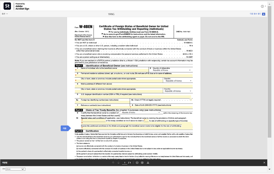The width and height of the screenshot is (274, 174).
Task: Click the 저장됨 saved status text
Action: click(x=5, y=163)
